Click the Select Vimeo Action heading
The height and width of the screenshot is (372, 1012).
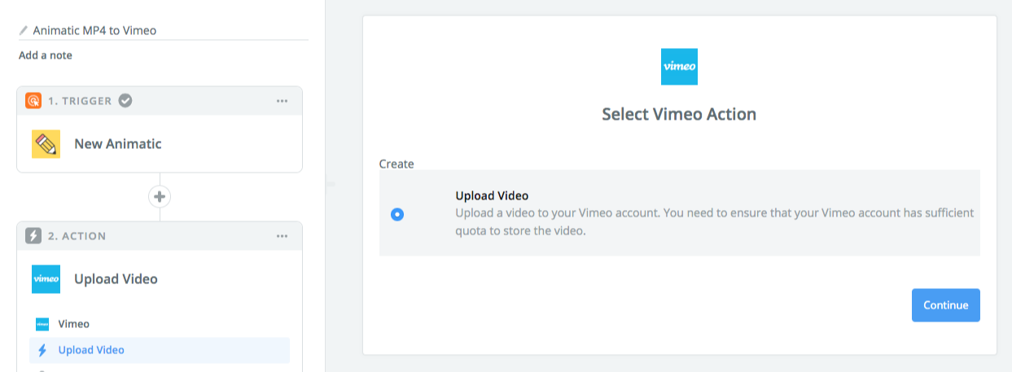[x=679, y=114]
